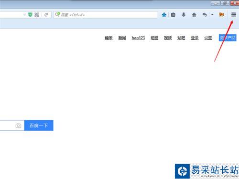This screenshot has width=239, height=179.
Task: Open the 新闻 link
Action: pos(122,38)
